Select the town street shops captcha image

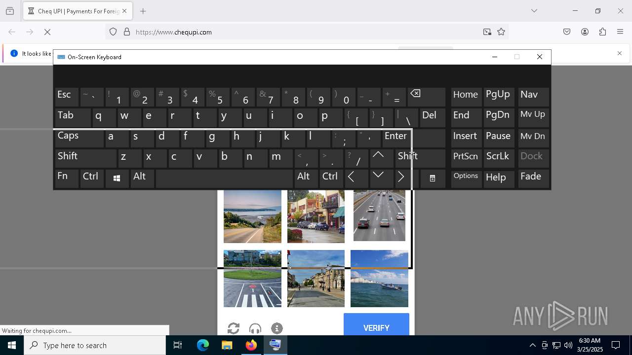[316, 216]
